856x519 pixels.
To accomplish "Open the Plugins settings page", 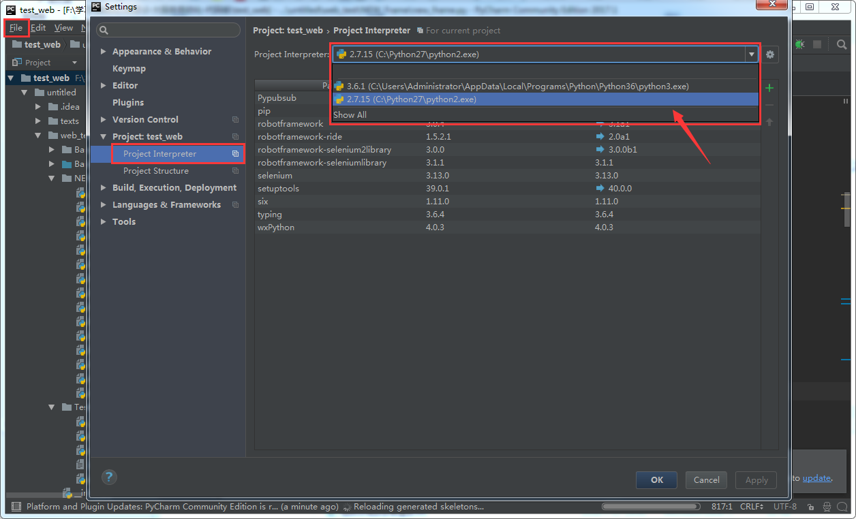I will click(x=128, y=103).
